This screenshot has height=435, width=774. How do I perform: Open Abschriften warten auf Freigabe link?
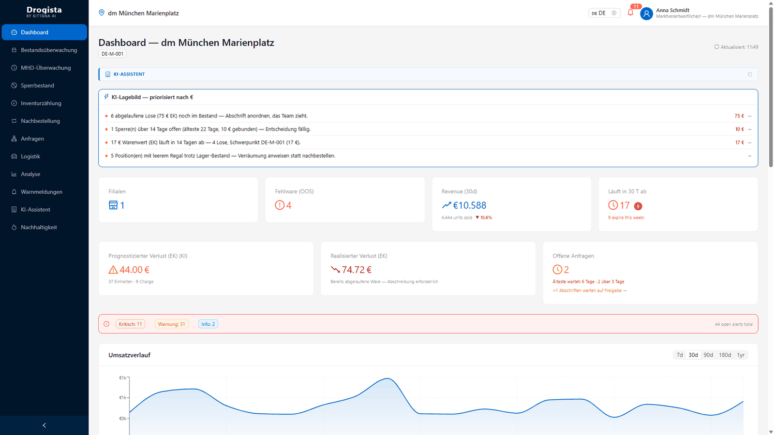coord(590,290)
